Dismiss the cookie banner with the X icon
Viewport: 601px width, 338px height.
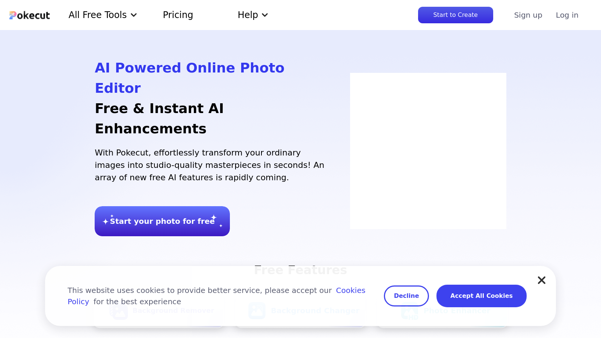tap(541, 280)
